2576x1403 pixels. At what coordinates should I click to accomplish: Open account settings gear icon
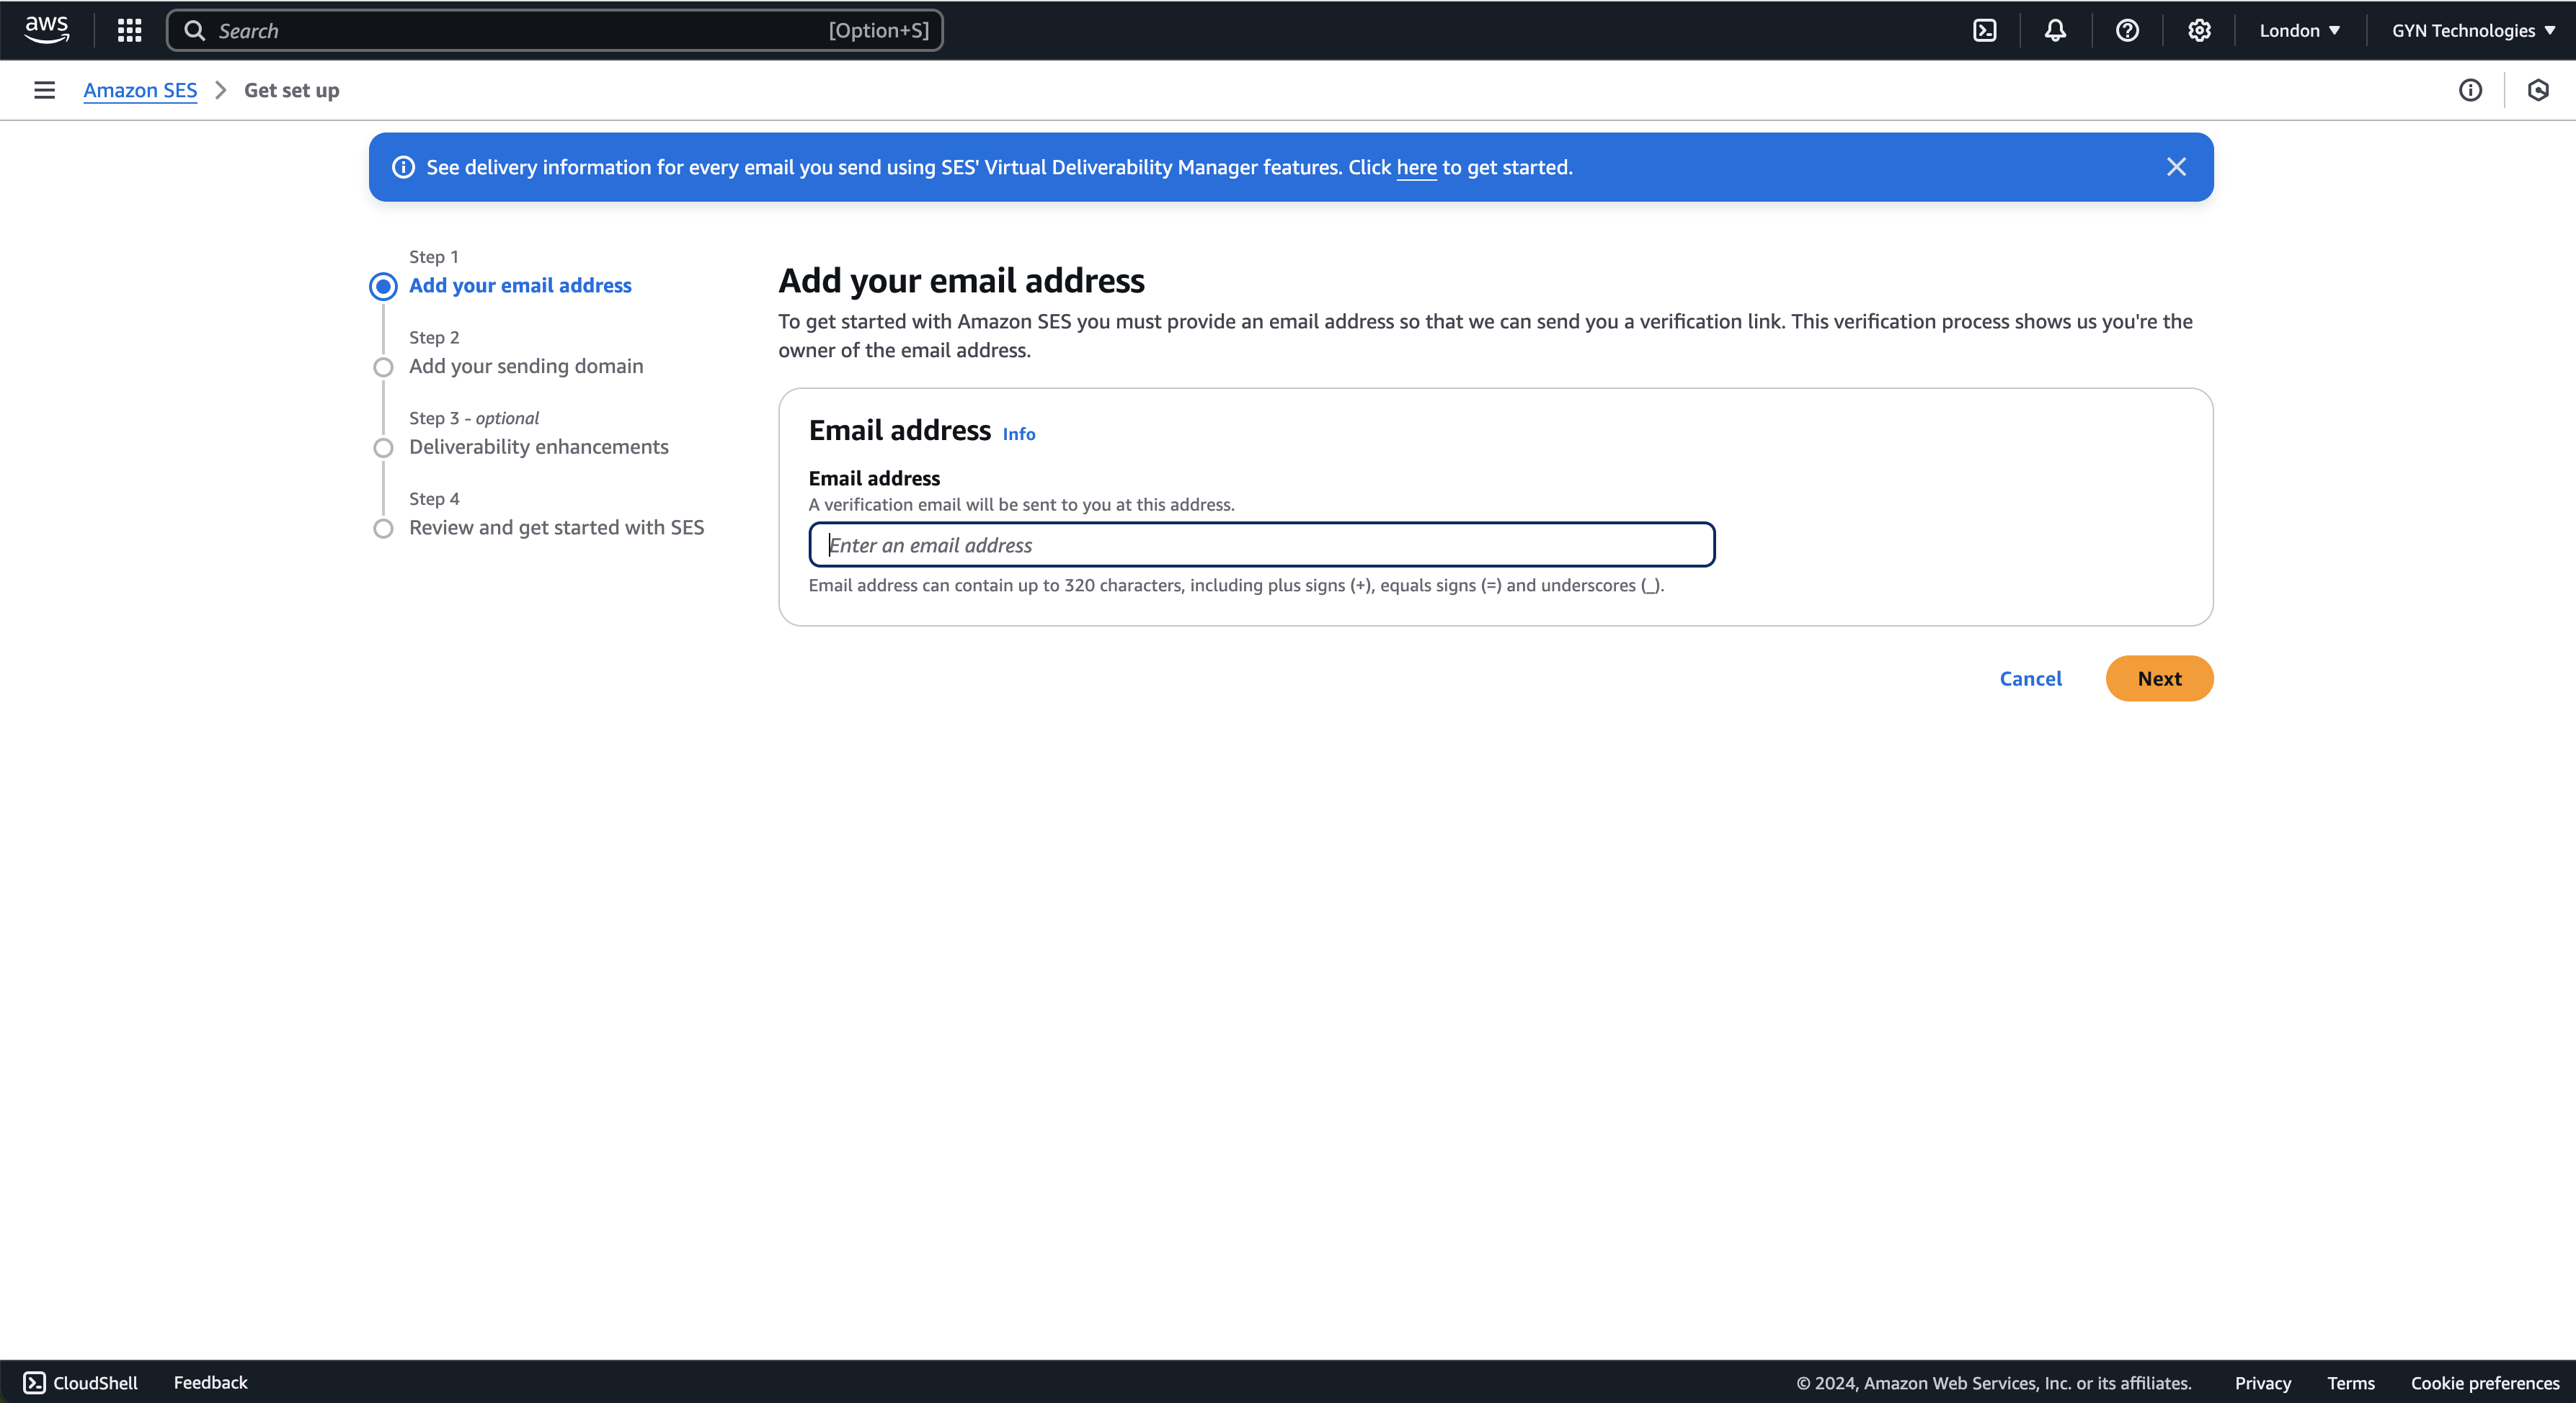2199,30
